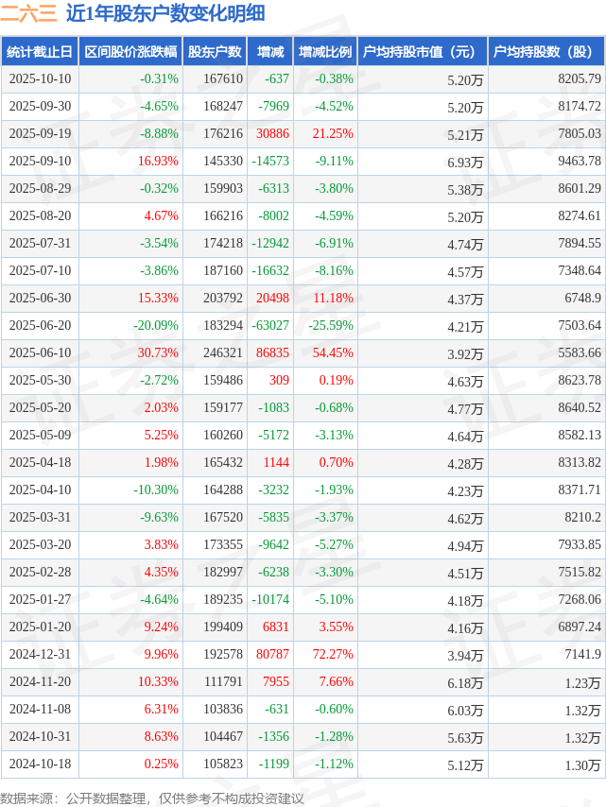Click the 数据来源 disclaimer footer text

pos(151,798)
